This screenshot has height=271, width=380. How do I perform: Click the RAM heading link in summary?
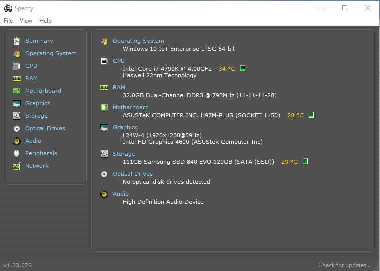119,87
